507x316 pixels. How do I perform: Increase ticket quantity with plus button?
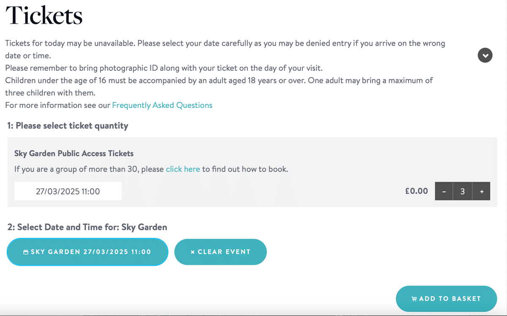pyautogui.click(x=482, y=192)
